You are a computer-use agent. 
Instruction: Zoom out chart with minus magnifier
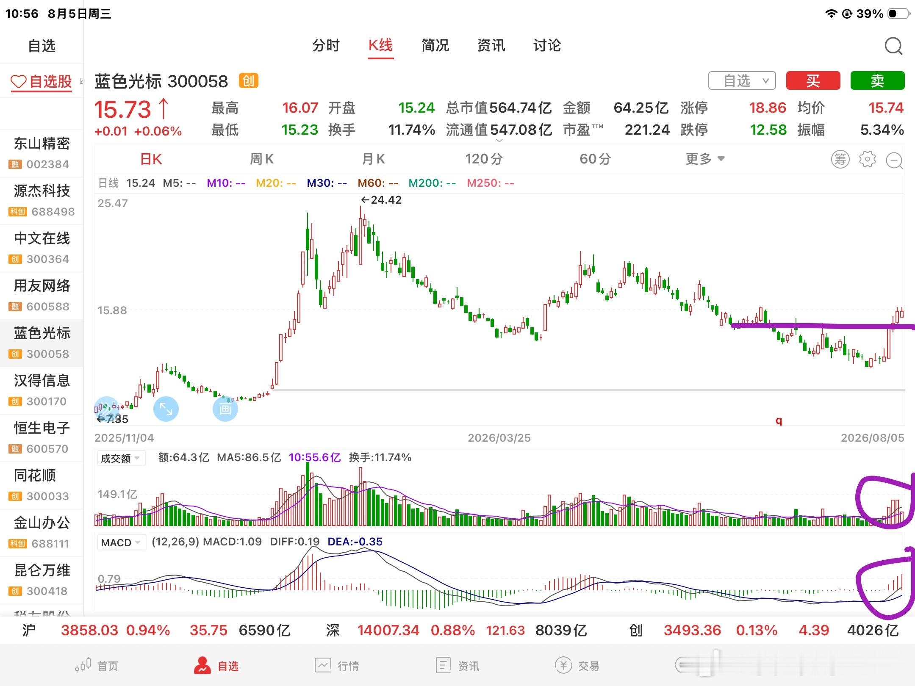pos(895,160)
